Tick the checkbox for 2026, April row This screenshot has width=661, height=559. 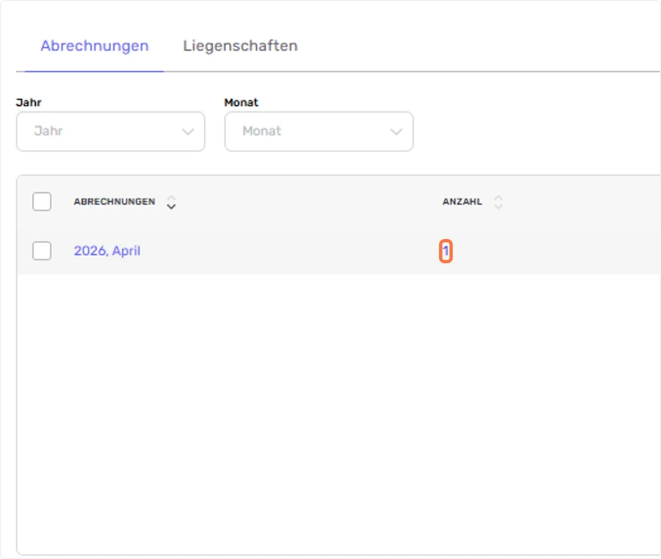pyautogui.click(x=42, y=251)
